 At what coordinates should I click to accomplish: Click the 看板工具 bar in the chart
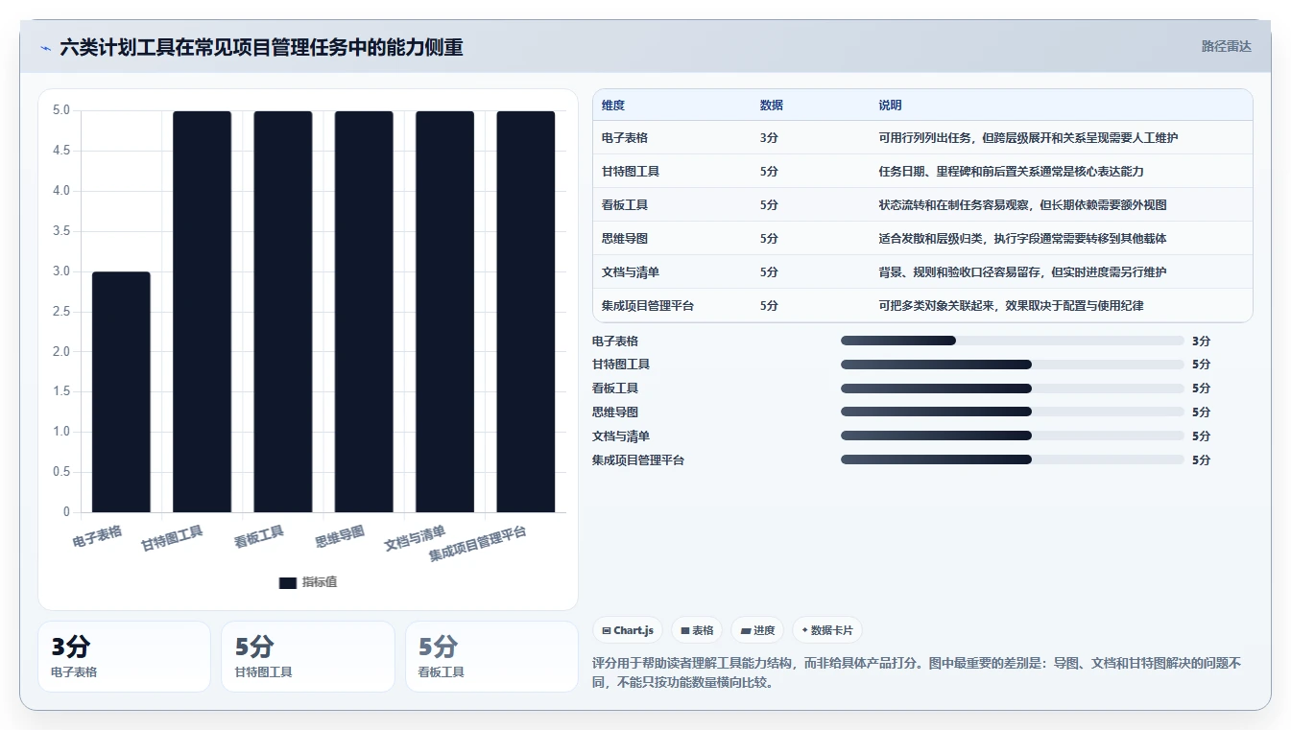(283, 312)
